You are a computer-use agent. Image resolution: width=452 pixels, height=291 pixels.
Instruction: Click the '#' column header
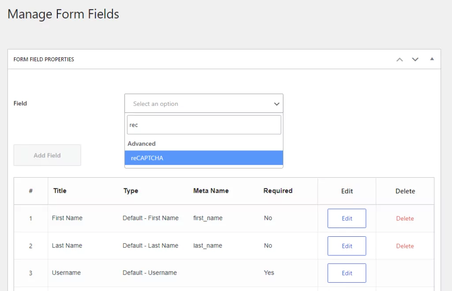tap(31, 191)
